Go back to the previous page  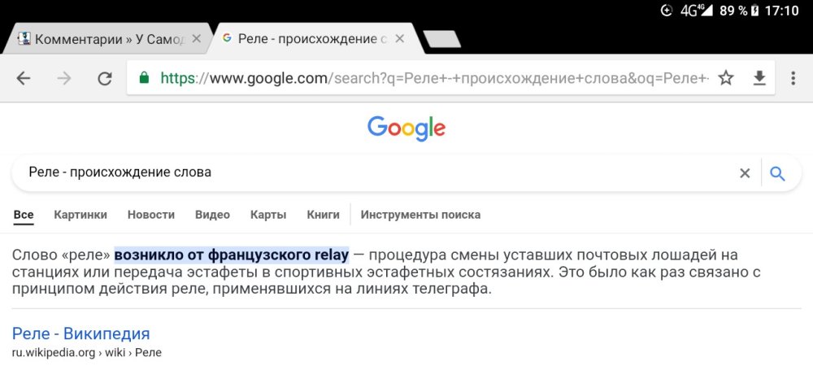(24, 78)
